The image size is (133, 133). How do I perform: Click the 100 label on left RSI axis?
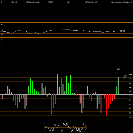coord(2,24)
